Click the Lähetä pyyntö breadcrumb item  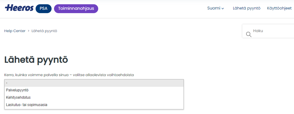[44, 31]
